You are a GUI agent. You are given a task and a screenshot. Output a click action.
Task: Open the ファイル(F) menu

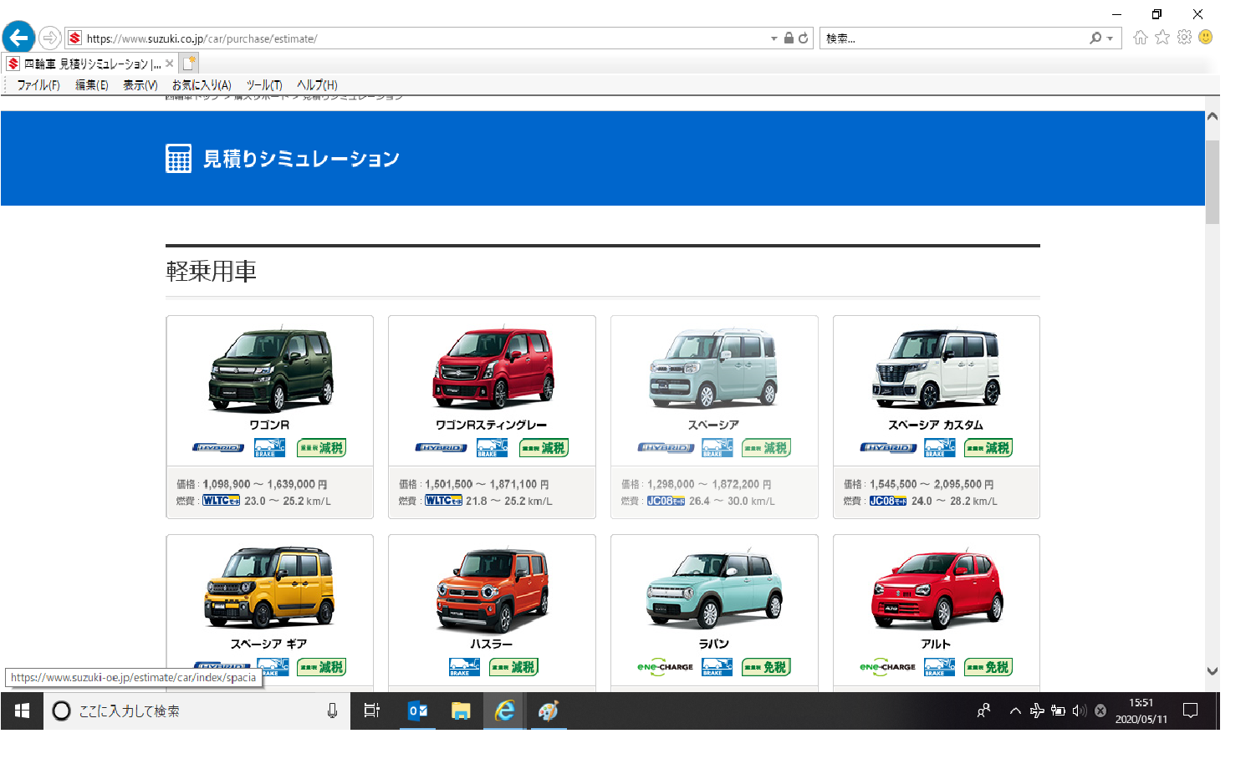click(38, 85)
